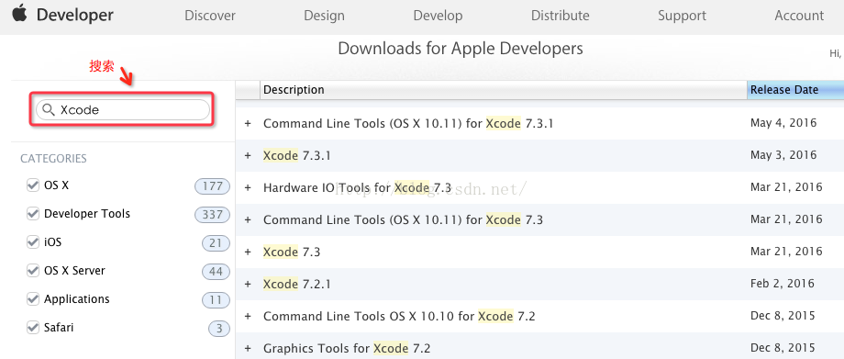Sort by the Release Date column header
The height and width of the screenshot is (359, 844).
click(795, 90)
